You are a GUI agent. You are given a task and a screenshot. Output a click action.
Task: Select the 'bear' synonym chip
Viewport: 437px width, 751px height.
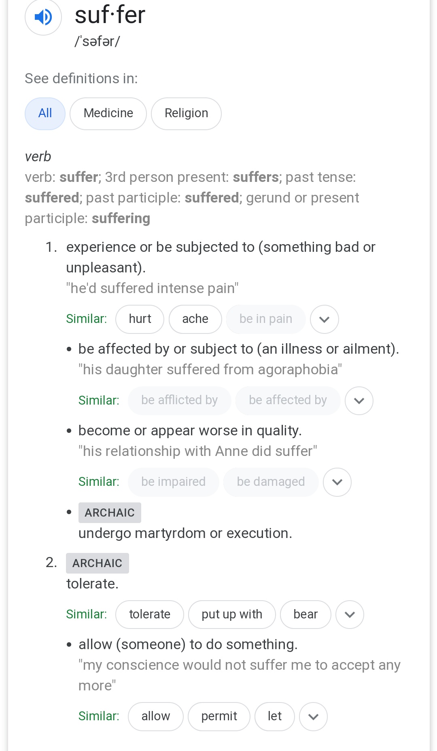coord(305,614)
